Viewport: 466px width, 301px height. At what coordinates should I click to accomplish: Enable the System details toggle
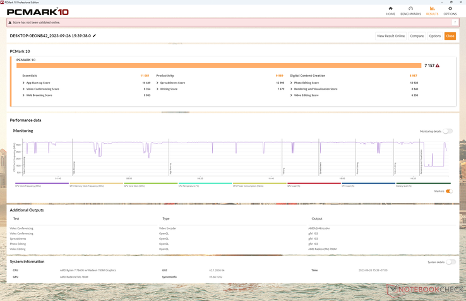(x=451, y=262)
